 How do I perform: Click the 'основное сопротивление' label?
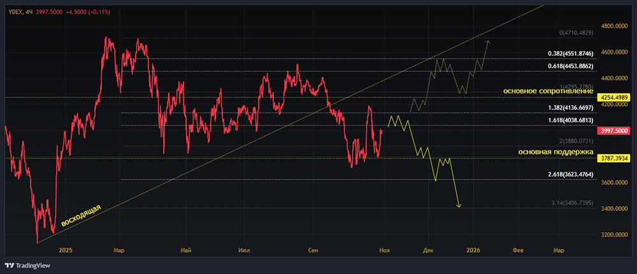tap(549, 91)
